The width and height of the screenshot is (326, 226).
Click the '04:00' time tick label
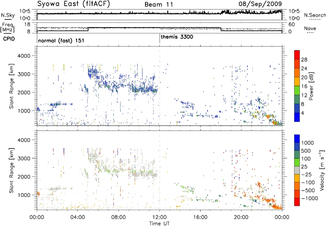tap(78, 217)
